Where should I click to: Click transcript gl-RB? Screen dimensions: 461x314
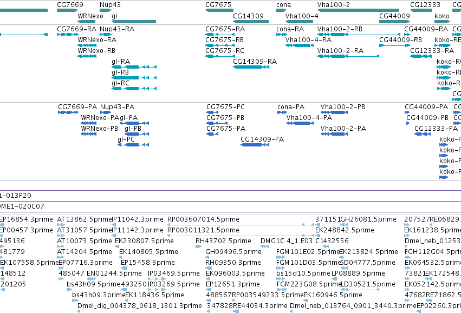(x=120, y=72)
